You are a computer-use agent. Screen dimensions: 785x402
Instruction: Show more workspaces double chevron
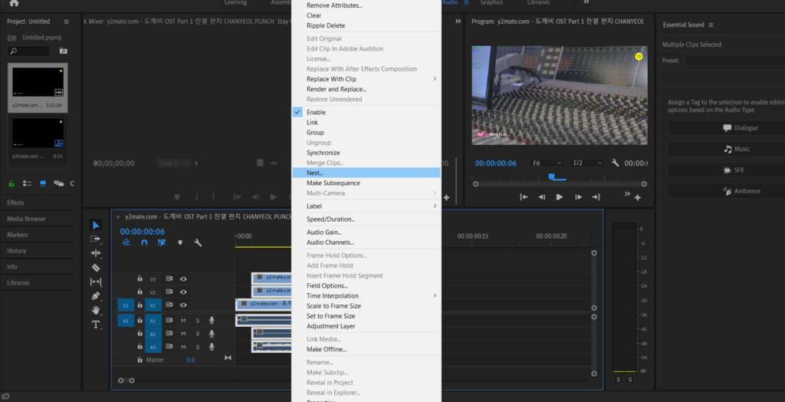pyautogui.click(x=586, y=2)
